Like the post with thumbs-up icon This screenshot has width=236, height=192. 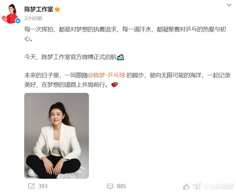(186, 186)
